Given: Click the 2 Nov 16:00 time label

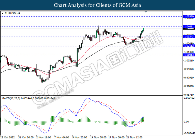Looking at the screenshot, I should tap(44, 137).
